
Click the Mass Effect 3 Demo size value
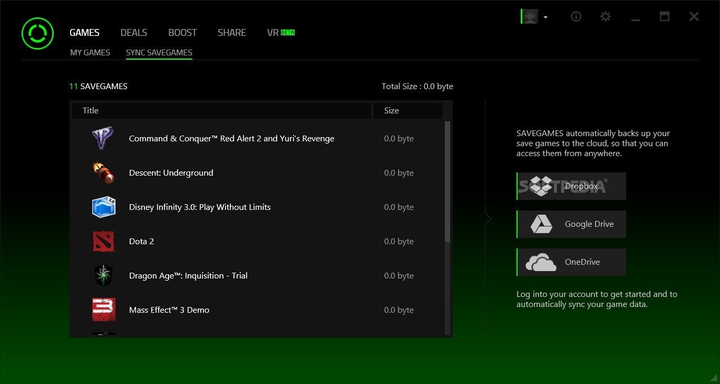[399, 310]
